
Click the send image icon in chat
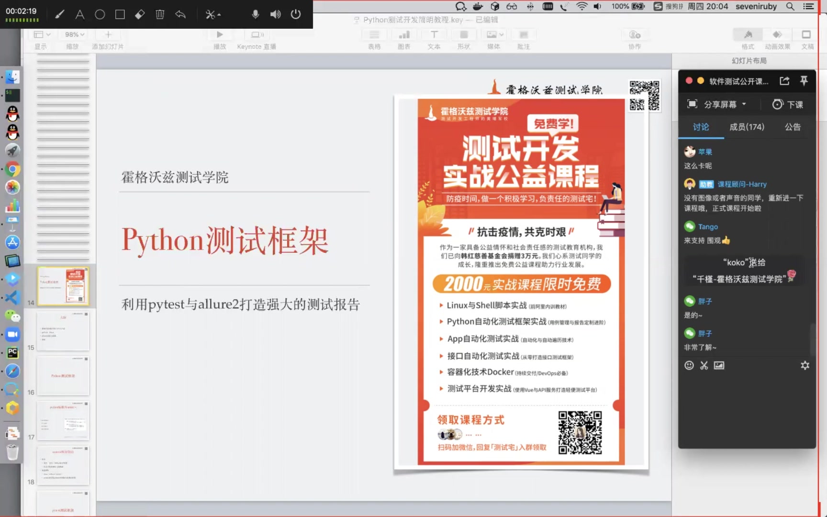[x=719, y=365]
